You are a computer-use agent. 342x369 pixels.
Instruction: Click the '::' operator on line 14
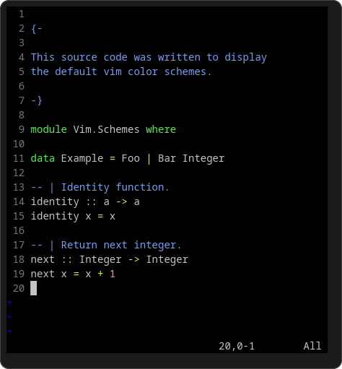pos(92,202)
